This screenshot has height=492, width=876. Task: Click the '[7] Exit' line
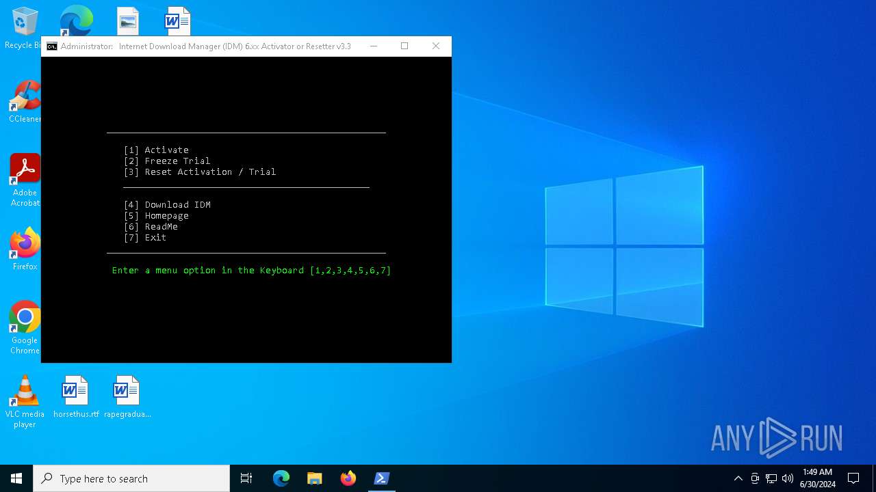click(145, 238)
